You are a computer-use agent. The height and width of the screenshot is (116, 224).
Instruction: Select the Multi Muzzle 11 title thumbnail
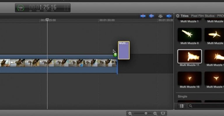189,56
